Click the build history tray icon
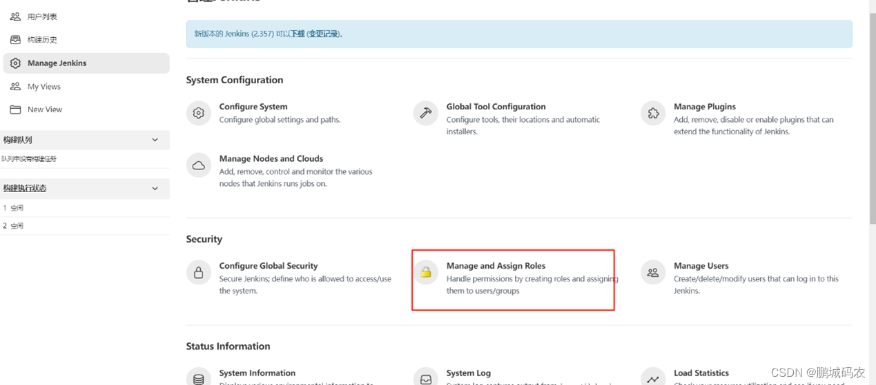Viewport: 876px width, 385px height. coord(15,40)
